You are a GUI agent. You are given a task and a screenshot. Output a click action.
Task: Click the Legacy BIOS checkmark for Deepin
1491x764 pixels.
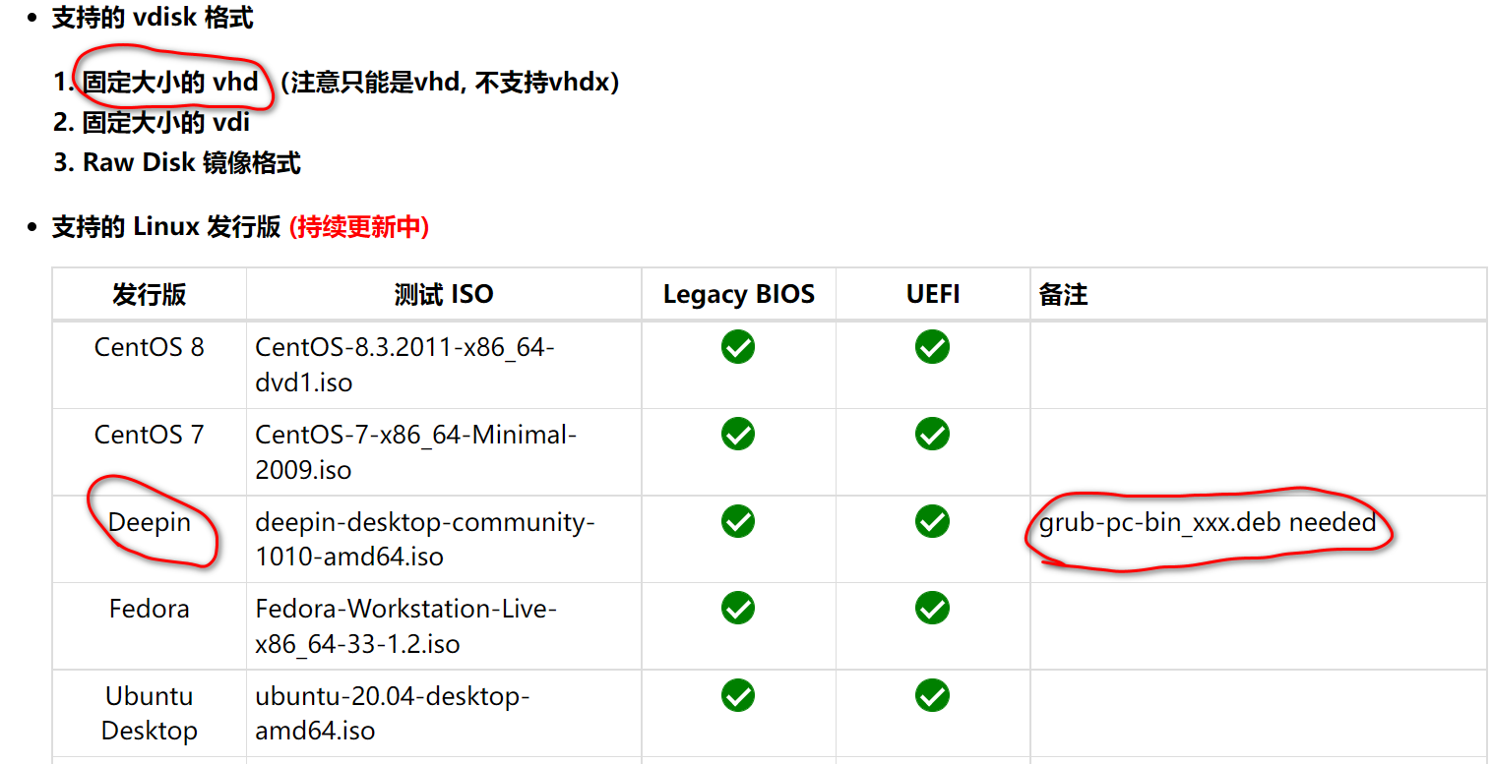pyautogui.click(x=738, y=521)
